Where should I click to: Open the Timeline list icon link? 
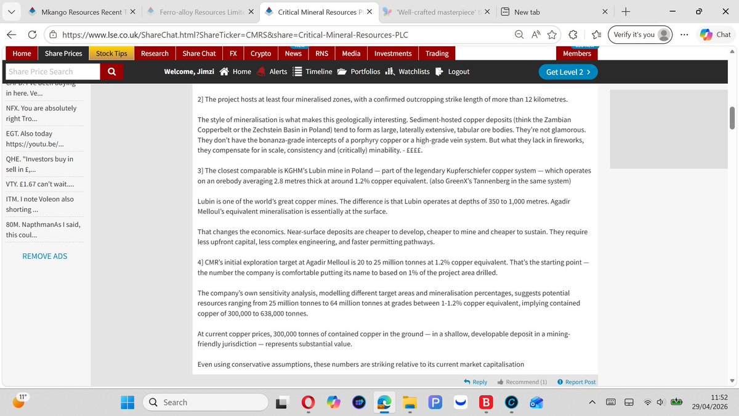click(x=312, y=71)
